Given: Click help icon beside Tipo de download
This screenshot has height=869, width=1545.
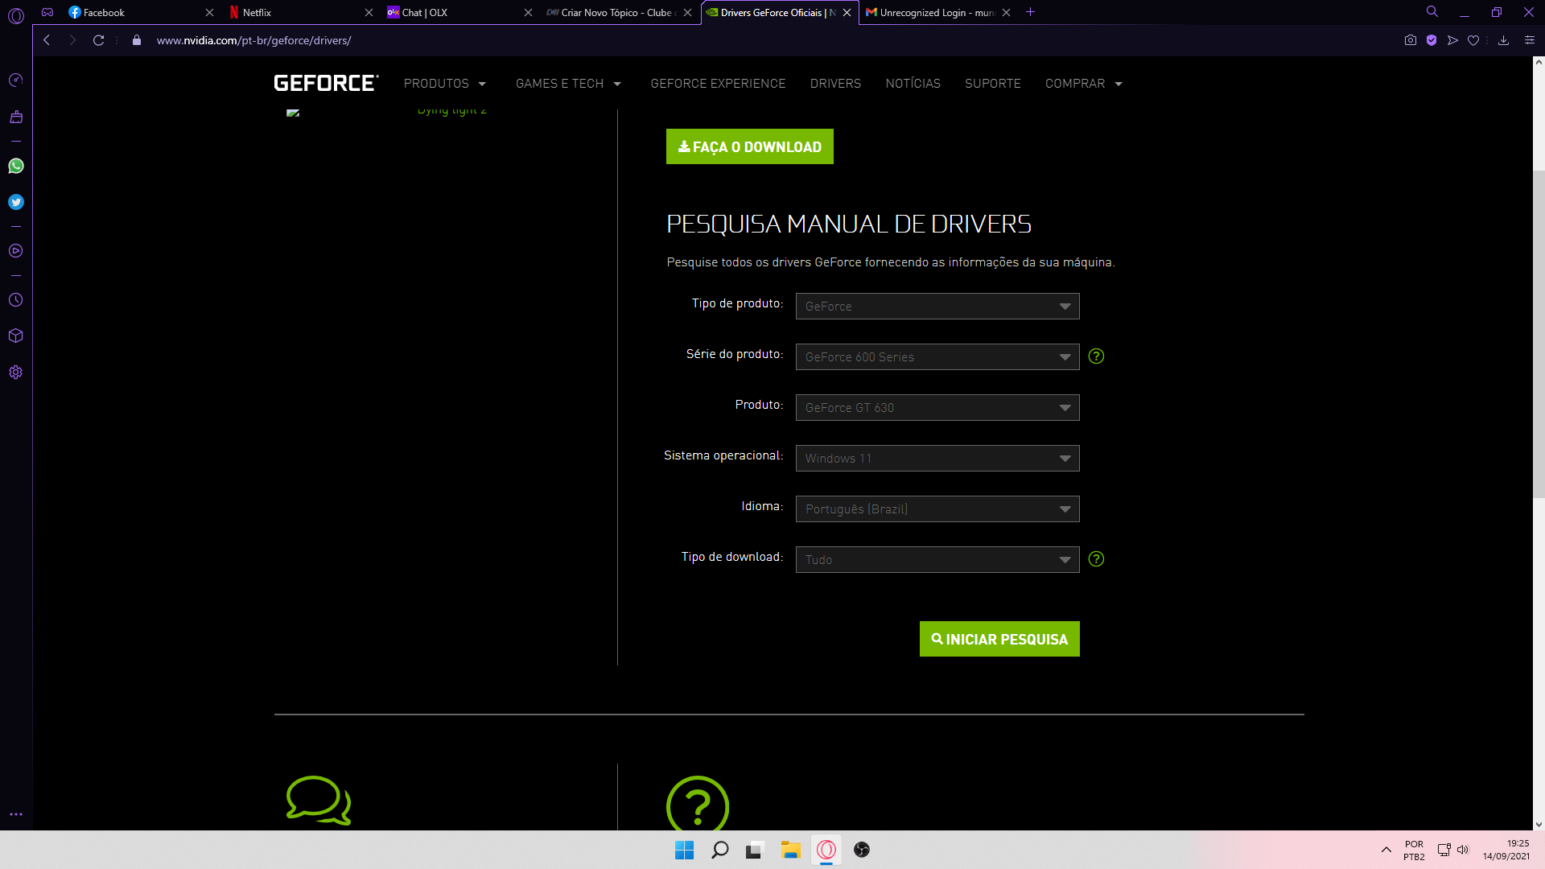Looking at the screenshot, I should click(1096, 559).
